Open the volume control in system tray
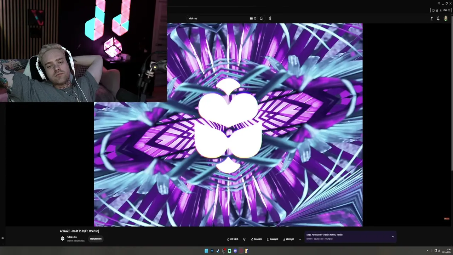Screen dimensions: 453x255 tap(439, 251)
